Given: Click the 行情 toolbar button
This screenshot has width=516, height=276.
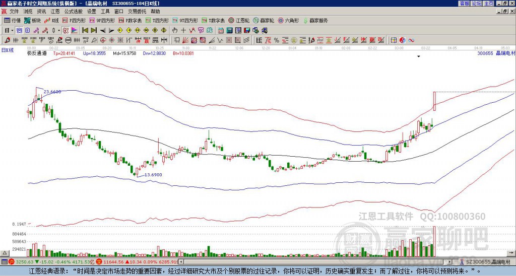Looking at the screenshot, I should tap(13, 20).
